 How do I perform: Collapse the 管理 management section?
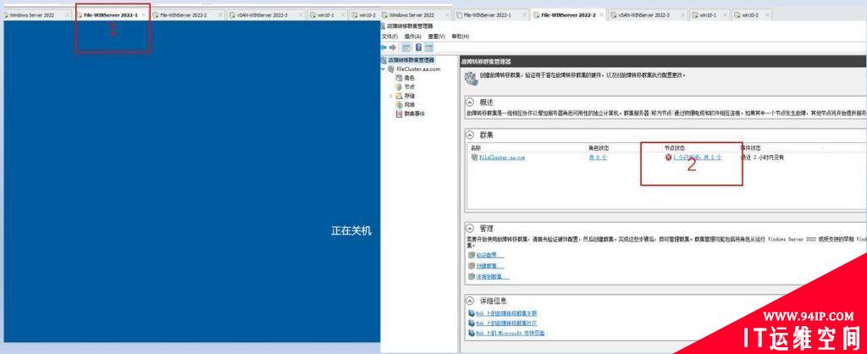point(470,228)
